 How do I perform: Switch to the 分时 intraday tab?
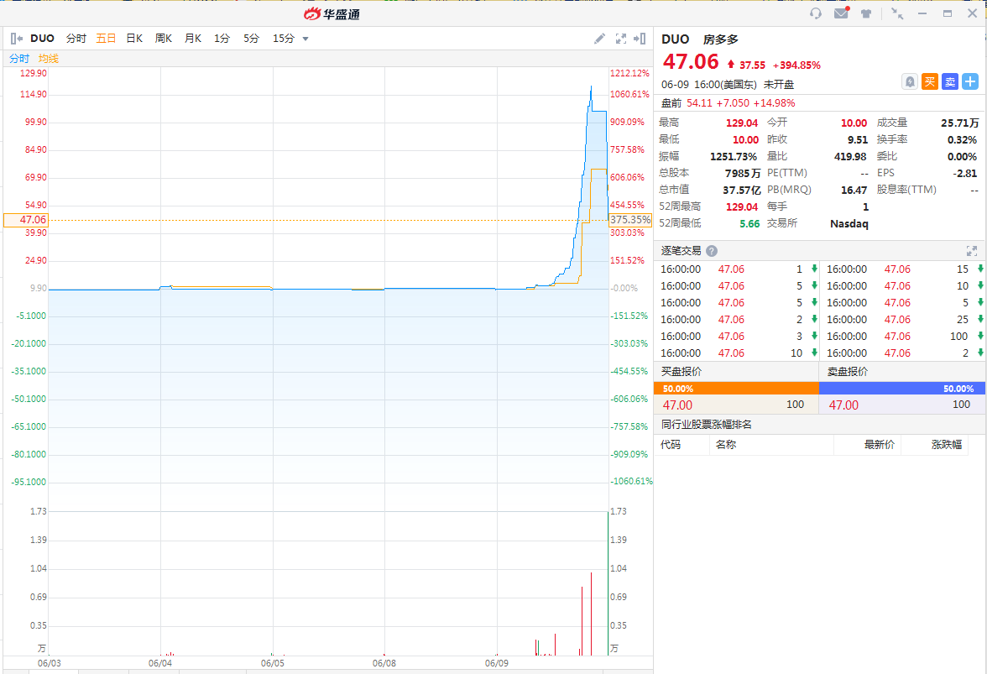click(76, 39)
